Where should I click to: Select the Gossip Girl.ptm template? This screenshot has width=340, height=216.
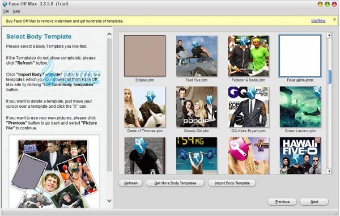pyautogui.click(x=197, y=107)
